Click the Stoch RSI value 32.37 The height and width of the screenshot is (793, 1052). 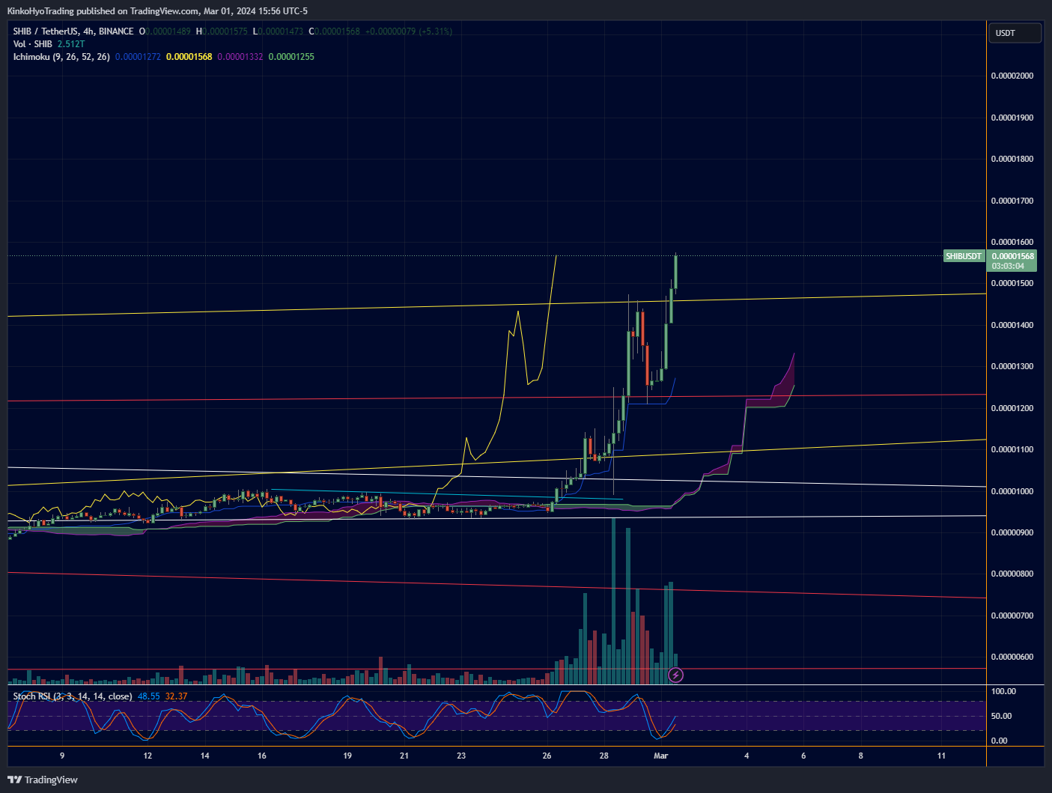click(x=176, y=696)
